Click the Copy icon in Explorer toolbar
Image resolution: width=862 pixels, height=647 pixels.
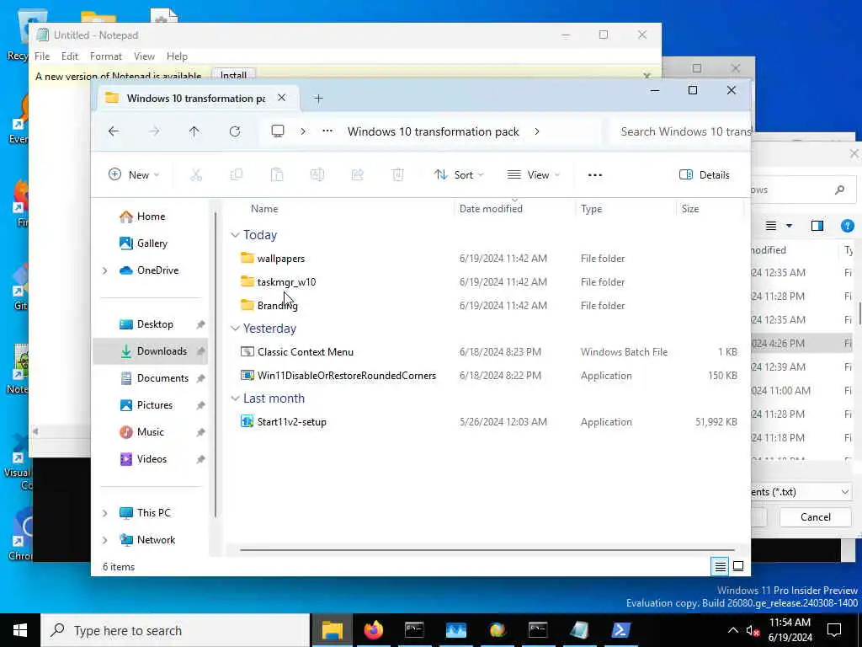click(237, 175)
